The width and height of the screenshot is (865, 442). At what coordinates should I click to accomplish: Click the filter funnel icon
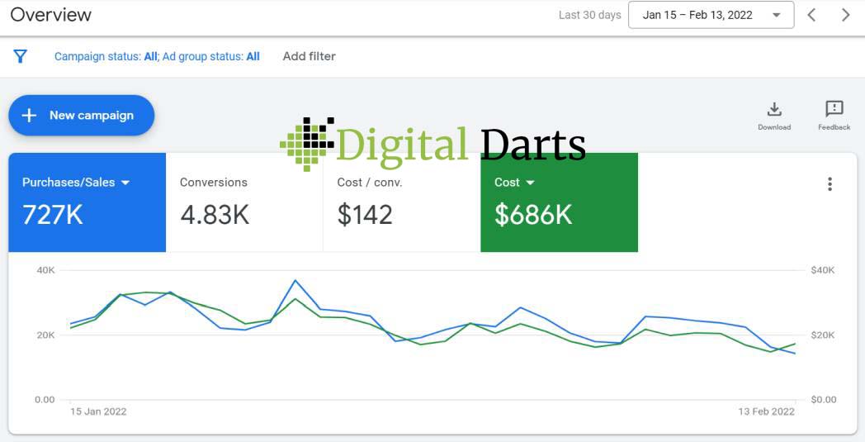tap(21, 56)
